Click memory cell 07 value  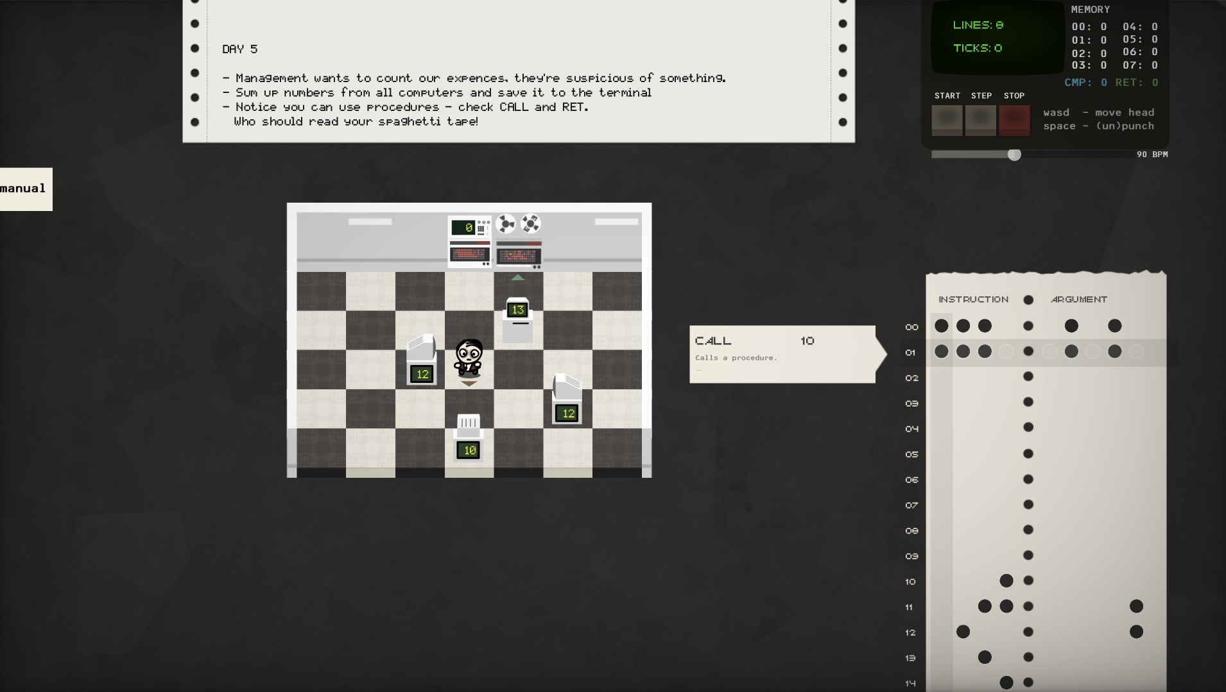(1154, 65)
